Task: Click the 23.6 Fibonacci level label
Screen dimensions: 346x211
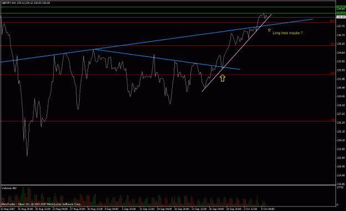Action: tap(333, 73)
